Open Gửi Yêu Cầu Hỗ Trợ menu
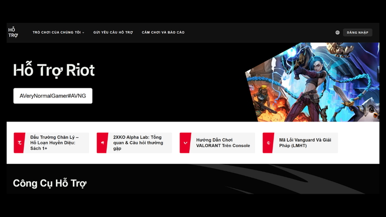Screen dimensions: 386x217 click(x=113, y=32)
